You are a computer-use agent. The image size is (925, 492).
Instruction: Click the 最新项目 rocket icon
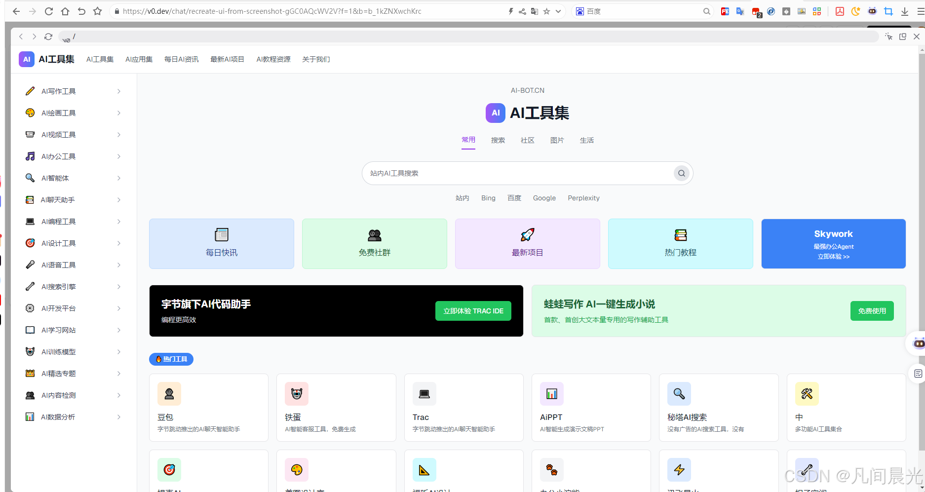click(528, 235)
